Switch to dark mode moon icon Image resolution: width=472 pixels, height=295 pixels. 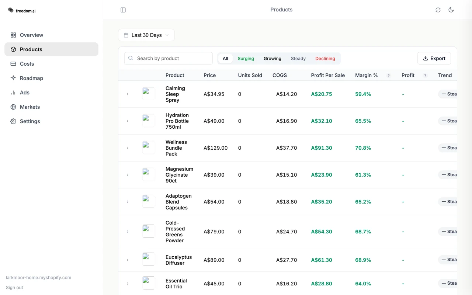(x=451, y=10)
